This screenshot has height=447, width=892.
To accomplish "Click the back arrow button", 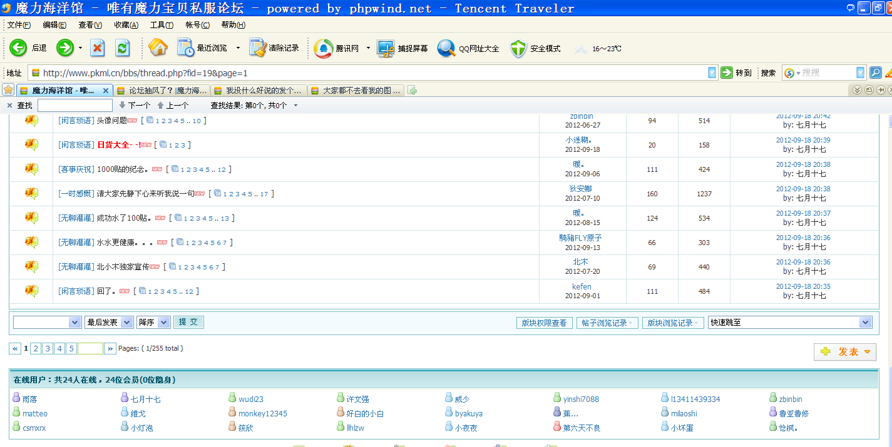I will 18,48.
